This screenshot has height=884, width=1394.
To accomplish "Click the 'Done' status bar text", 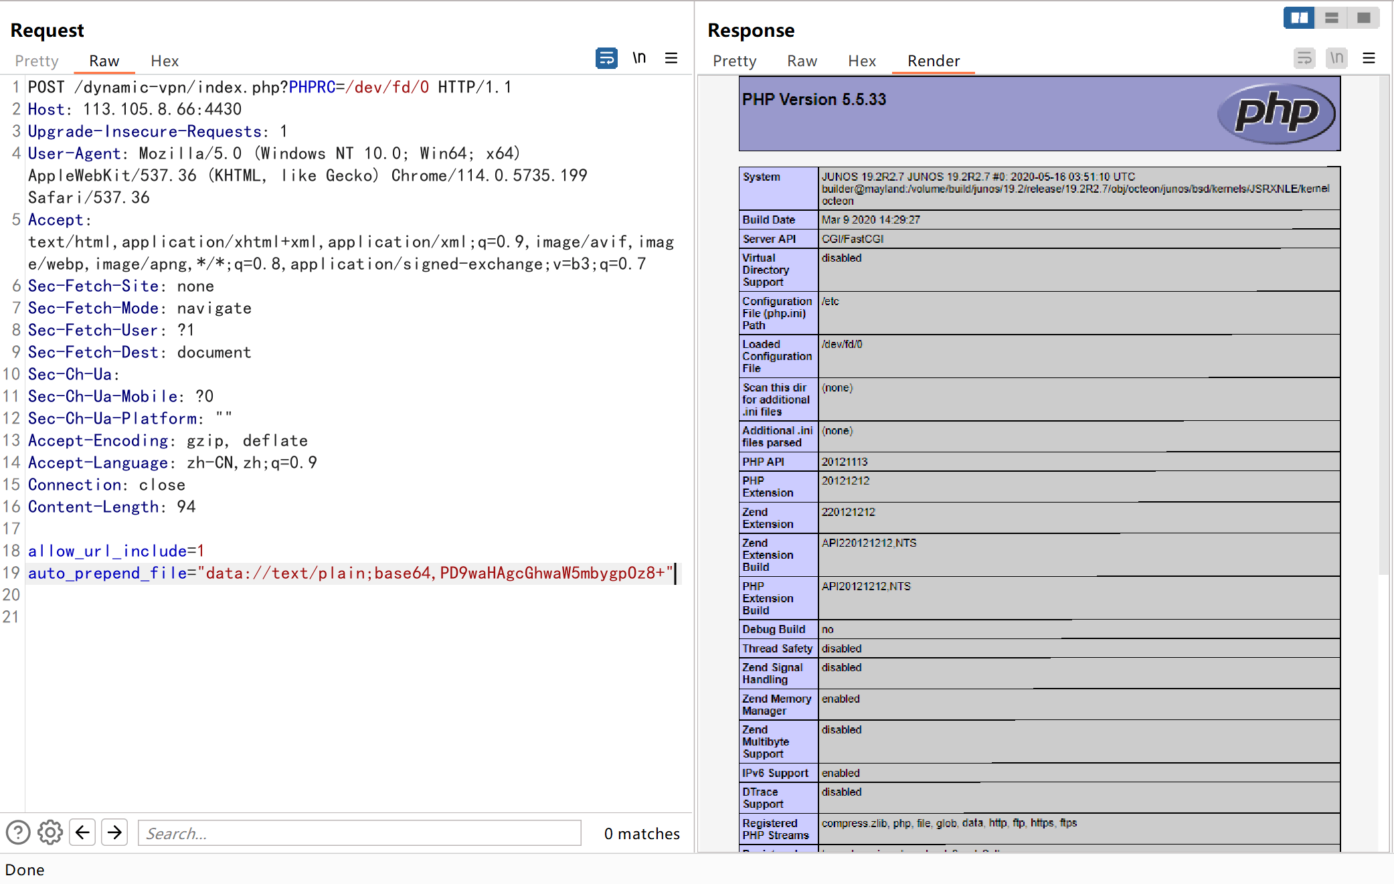I will pyautogui.click(x=25, y=869).
